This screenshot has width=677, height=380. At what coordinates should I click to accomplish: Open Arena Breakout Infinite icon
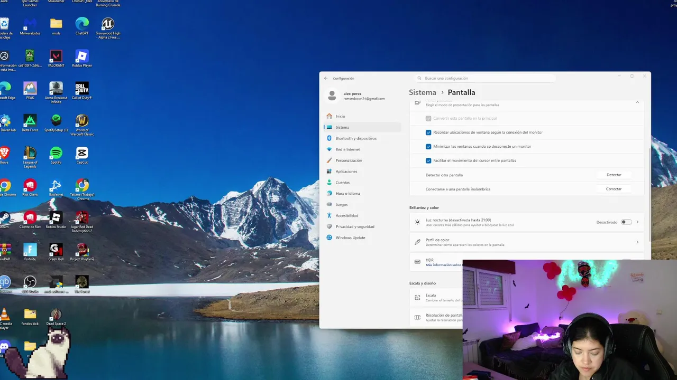coord(56,93)
